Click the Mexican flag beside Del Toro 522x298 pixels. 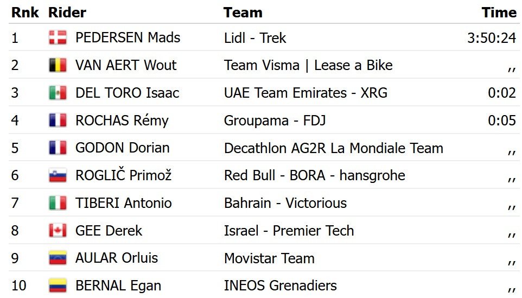(58, 93)
